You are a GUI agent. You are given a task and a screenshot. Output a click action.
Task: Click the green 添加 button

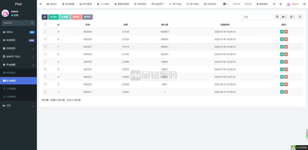[54, 17]
